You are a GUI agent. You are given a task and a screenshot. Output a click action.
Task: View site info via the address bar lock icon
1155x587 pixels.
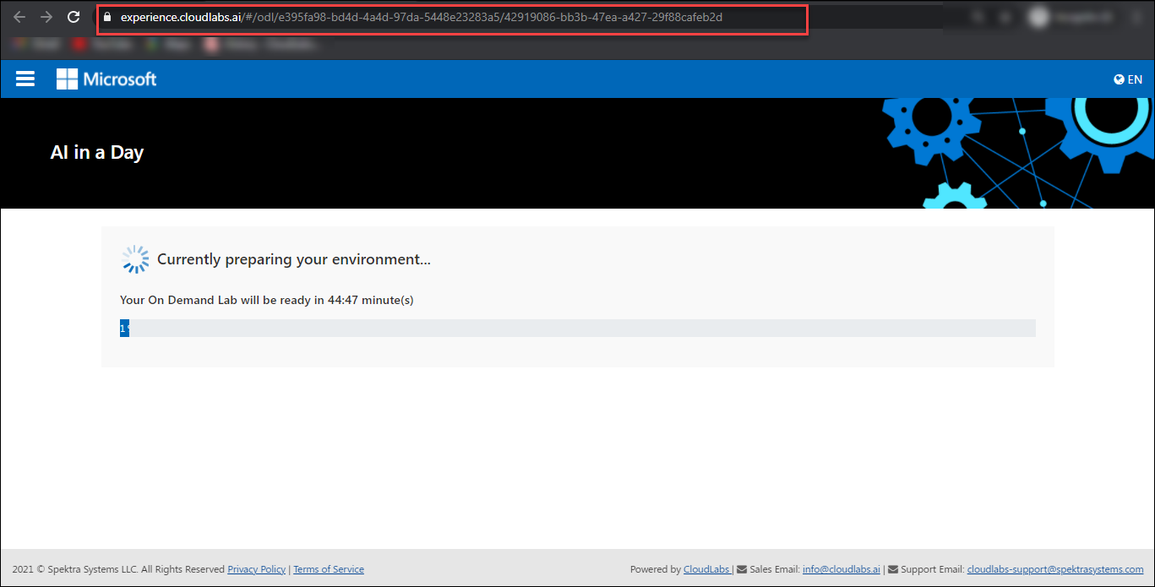[106, 17]
